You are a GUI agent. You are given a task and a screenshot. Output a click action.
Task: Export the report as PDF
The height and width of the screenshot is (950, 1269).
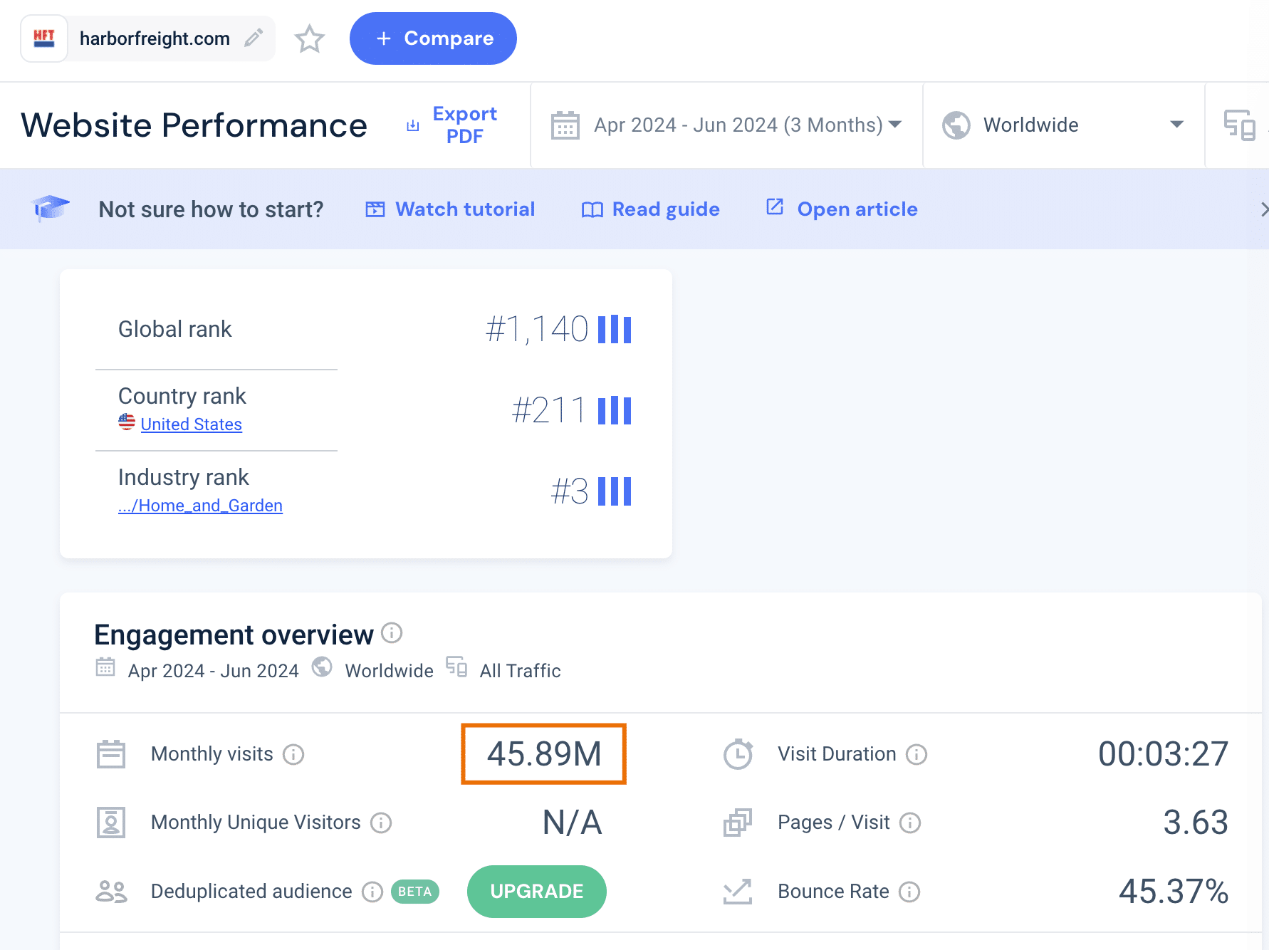click(452, 125)
